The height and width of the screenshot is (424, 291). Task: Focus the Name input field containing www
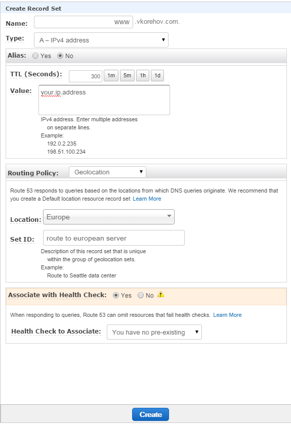coord(84,22)
